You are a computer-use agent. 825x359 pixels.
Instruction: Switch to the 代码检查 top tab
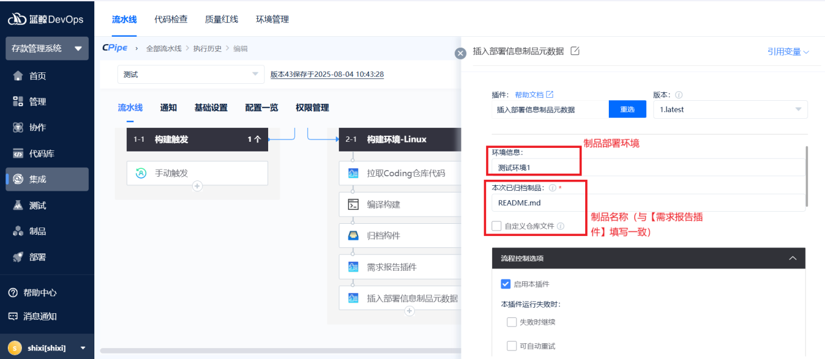[171, 19]
